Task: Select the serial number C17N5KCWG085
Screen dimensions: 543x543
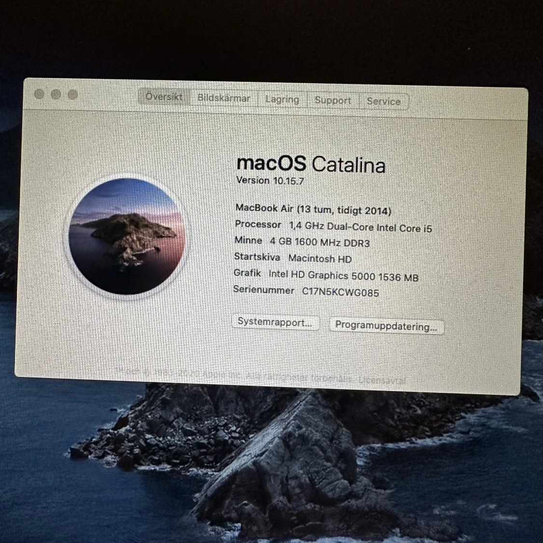Action: point(340,292)
